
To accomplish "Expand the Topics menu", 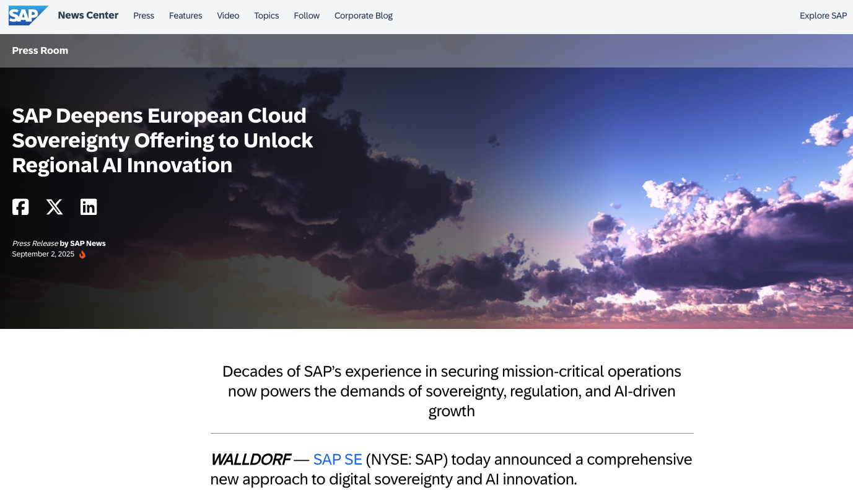I will [266, 15].
